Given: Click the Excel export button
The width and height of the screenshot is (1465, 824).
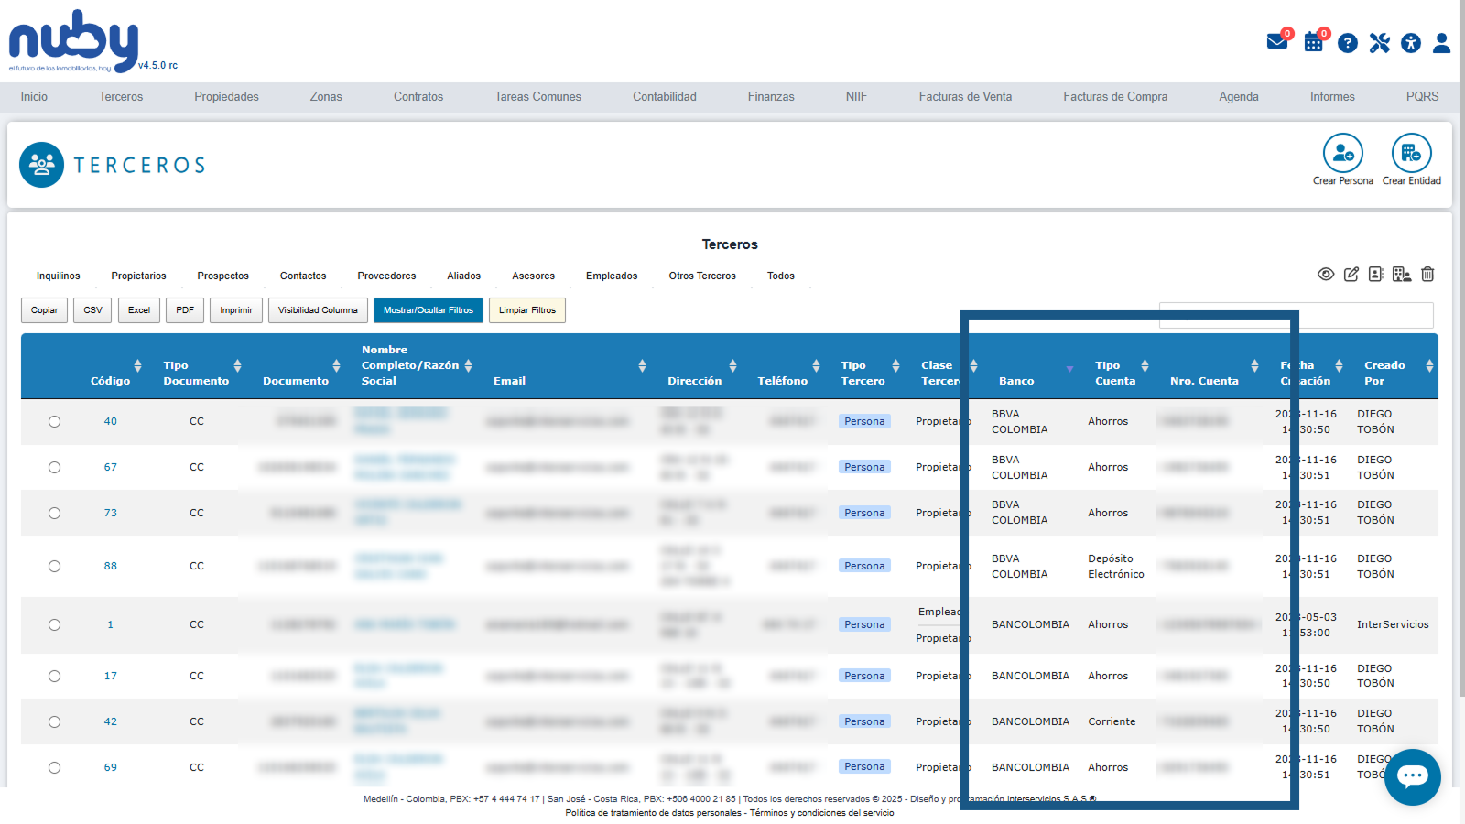Looking at the screenshot, I should click(139, 310).
